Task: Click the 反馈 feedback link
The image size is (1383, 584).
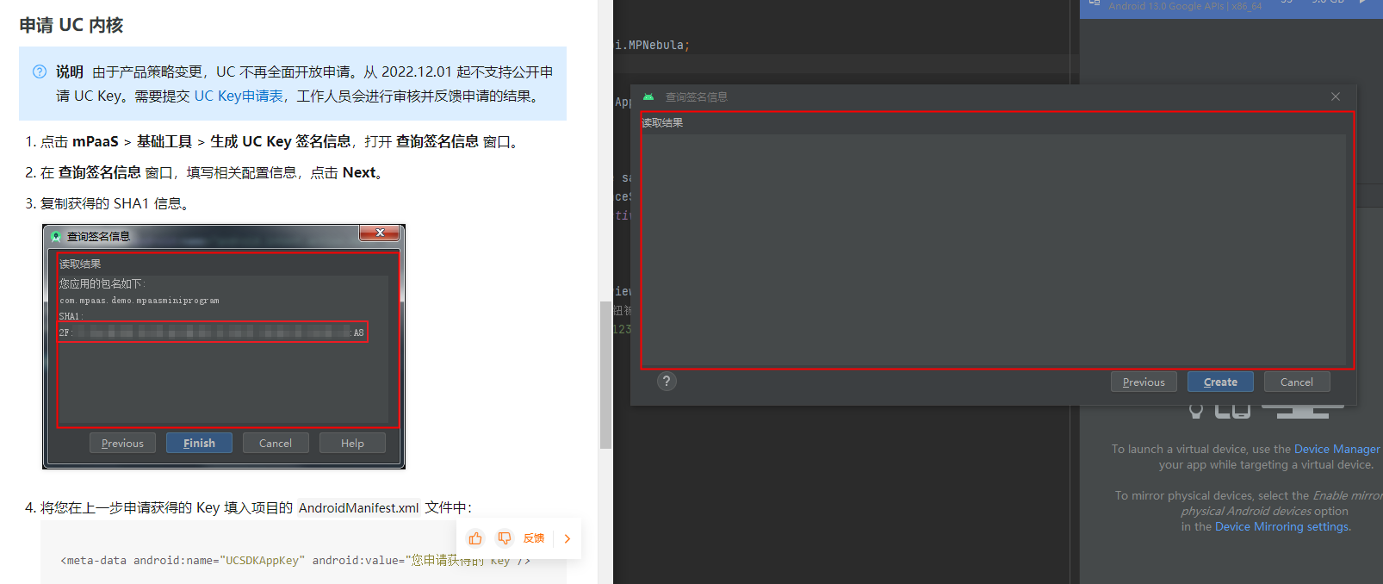Action: [534, 538]
